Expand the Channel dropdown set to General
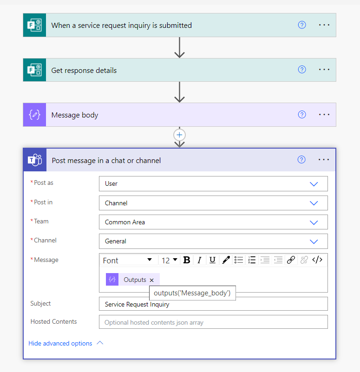Screen dimensions: 360x372 [314, 241]
